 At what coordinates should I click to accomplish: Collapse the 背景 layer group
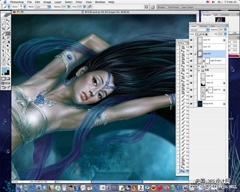pyautogui.click(x=199, y=70)
